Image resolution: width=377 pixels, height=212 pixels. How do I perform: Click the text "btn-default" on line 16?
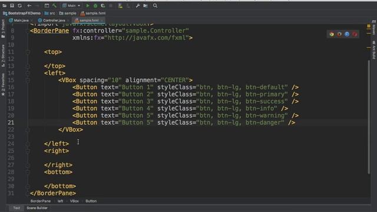pyautogui.click(x=264, y=87)
